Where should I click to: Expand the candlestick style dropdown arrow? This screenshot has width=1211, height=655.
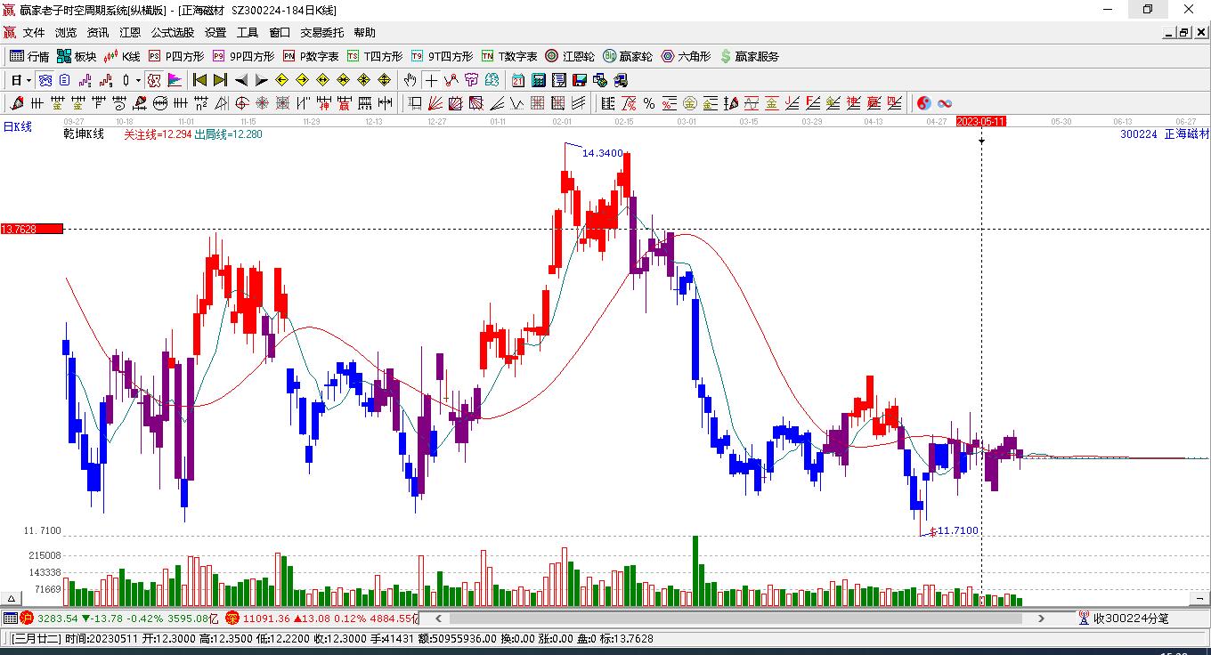[x=138, y=80]
